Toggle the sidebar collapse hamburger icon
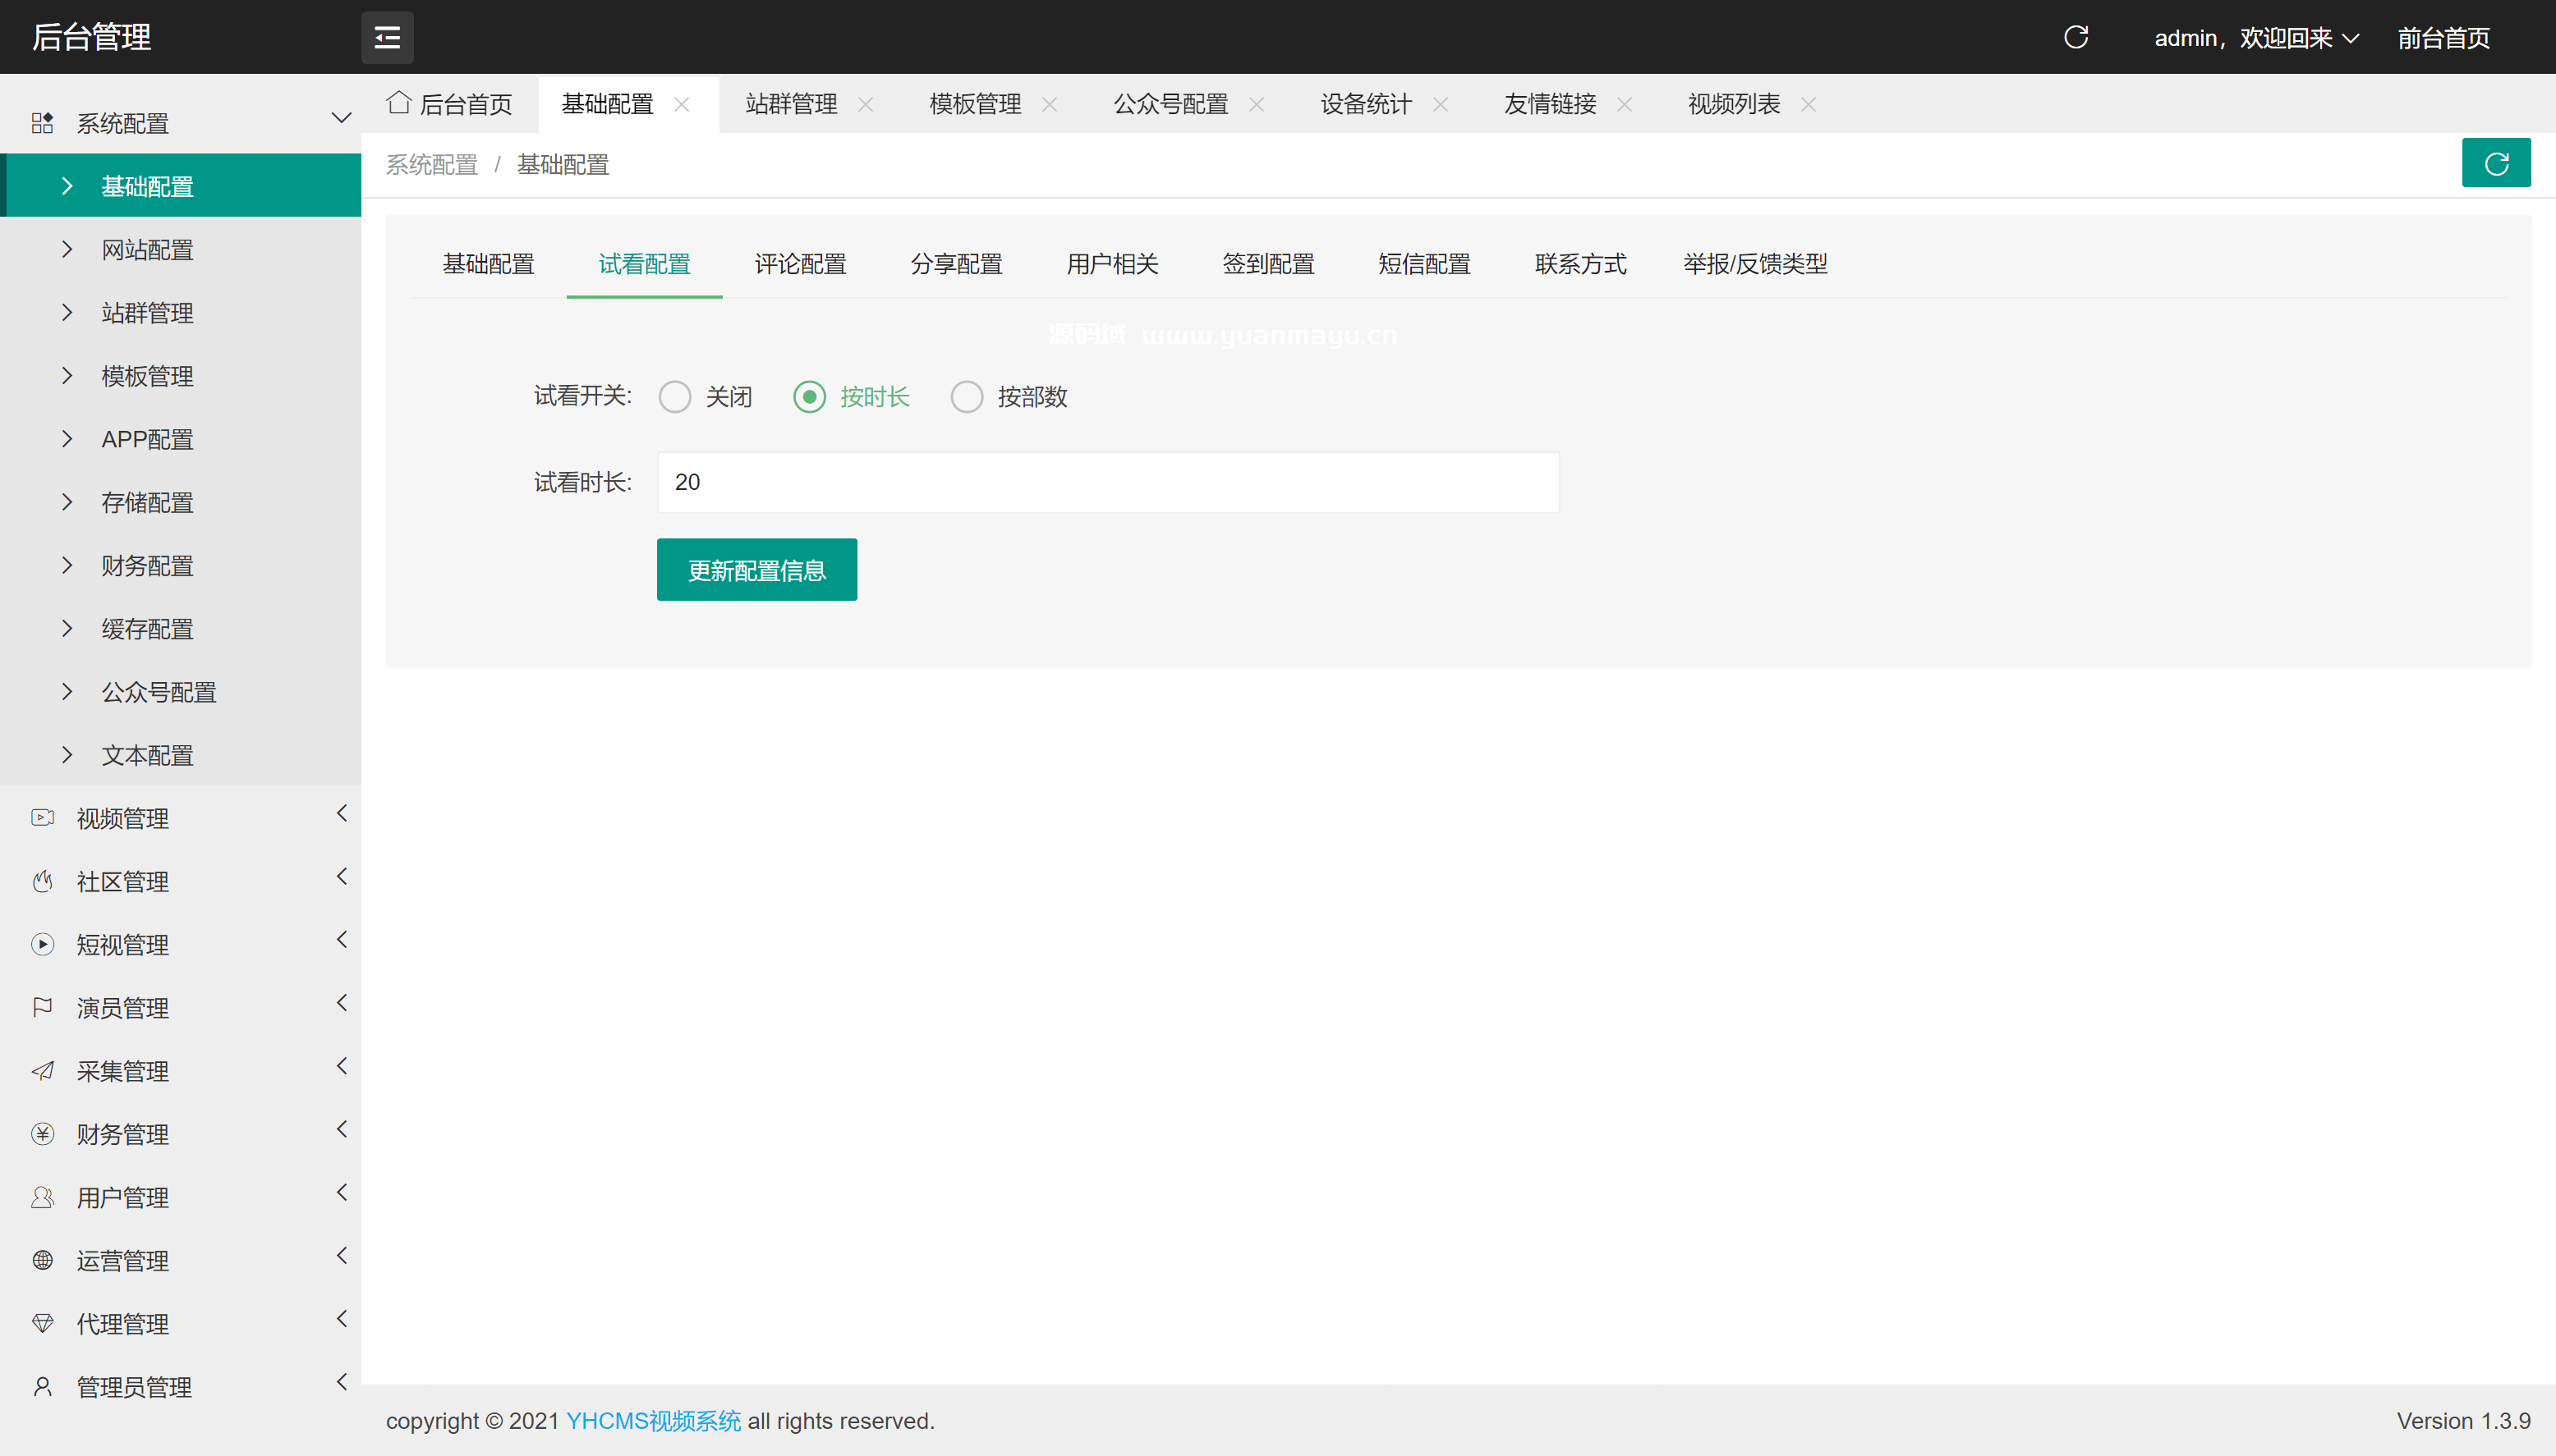The image size is (2556, 1456). (x=387, y=37)
